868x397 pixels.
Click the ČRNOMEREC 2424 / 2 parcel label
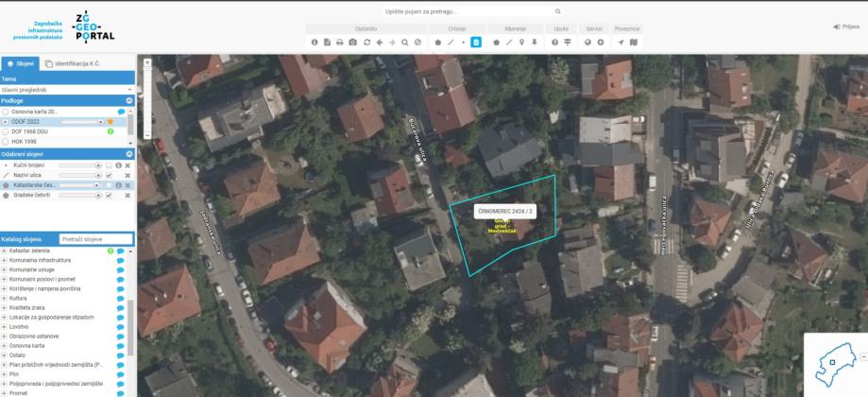505,211
